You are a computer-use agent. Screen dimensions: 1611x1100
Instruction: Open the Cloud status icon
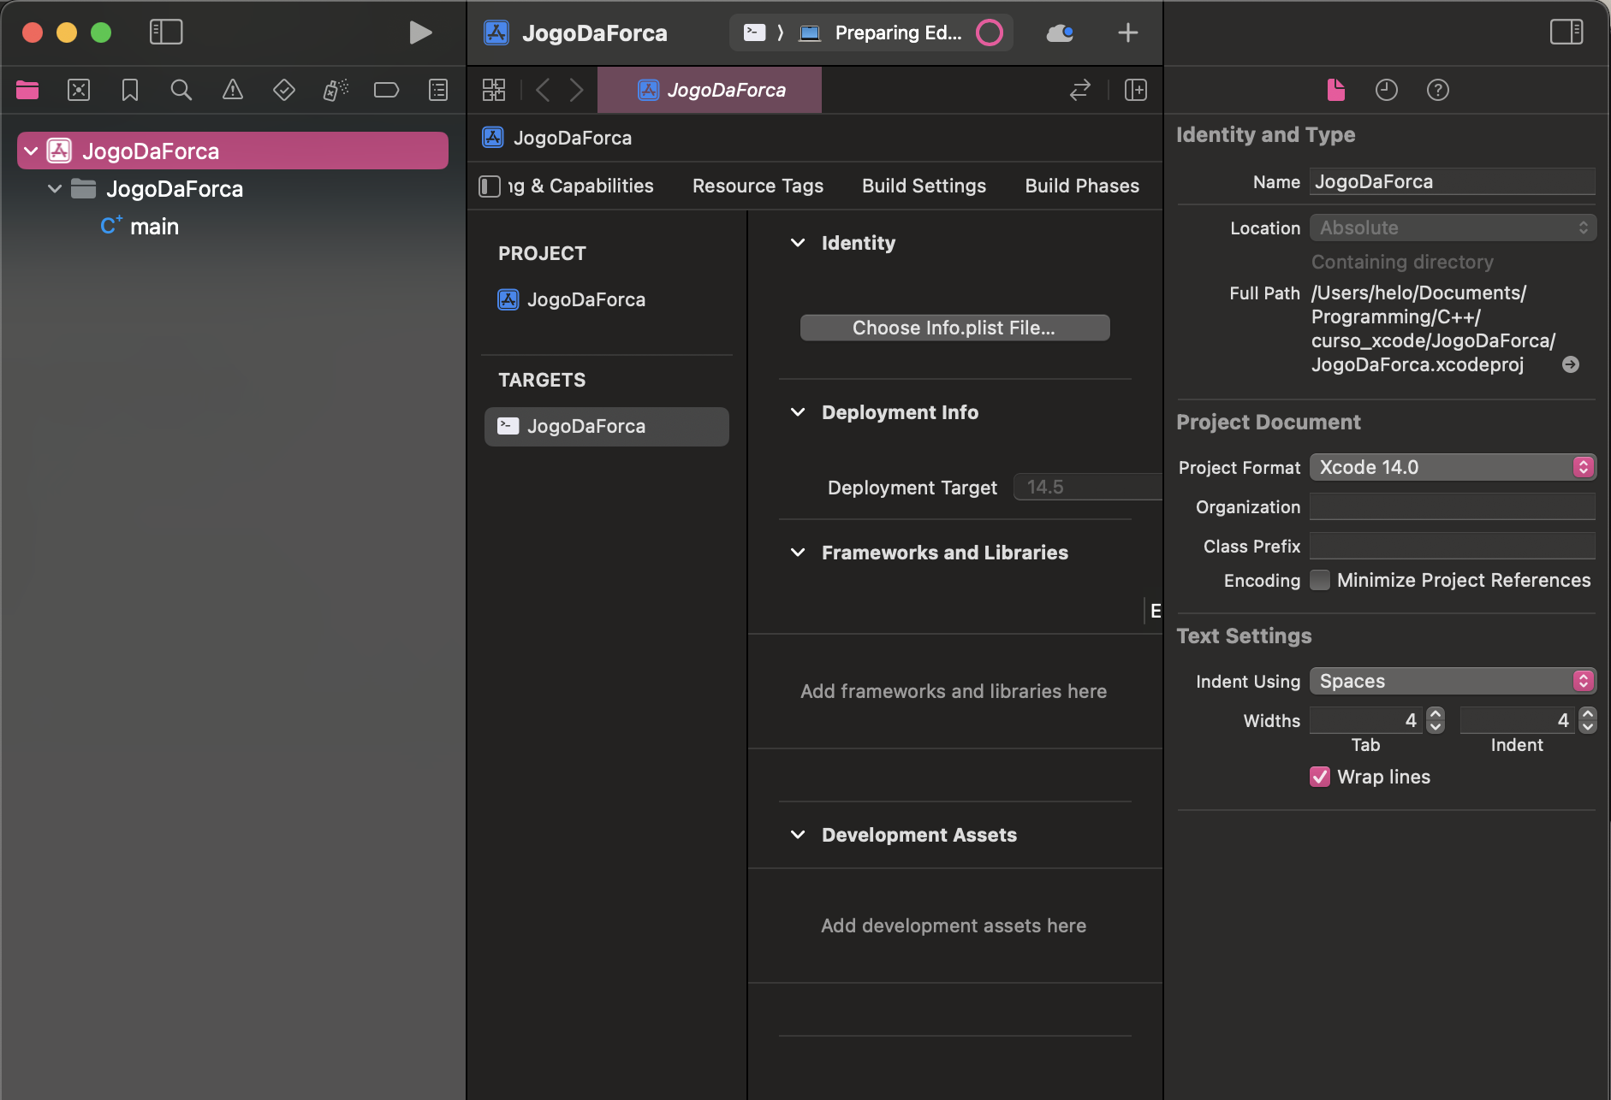pos(1060,33)
